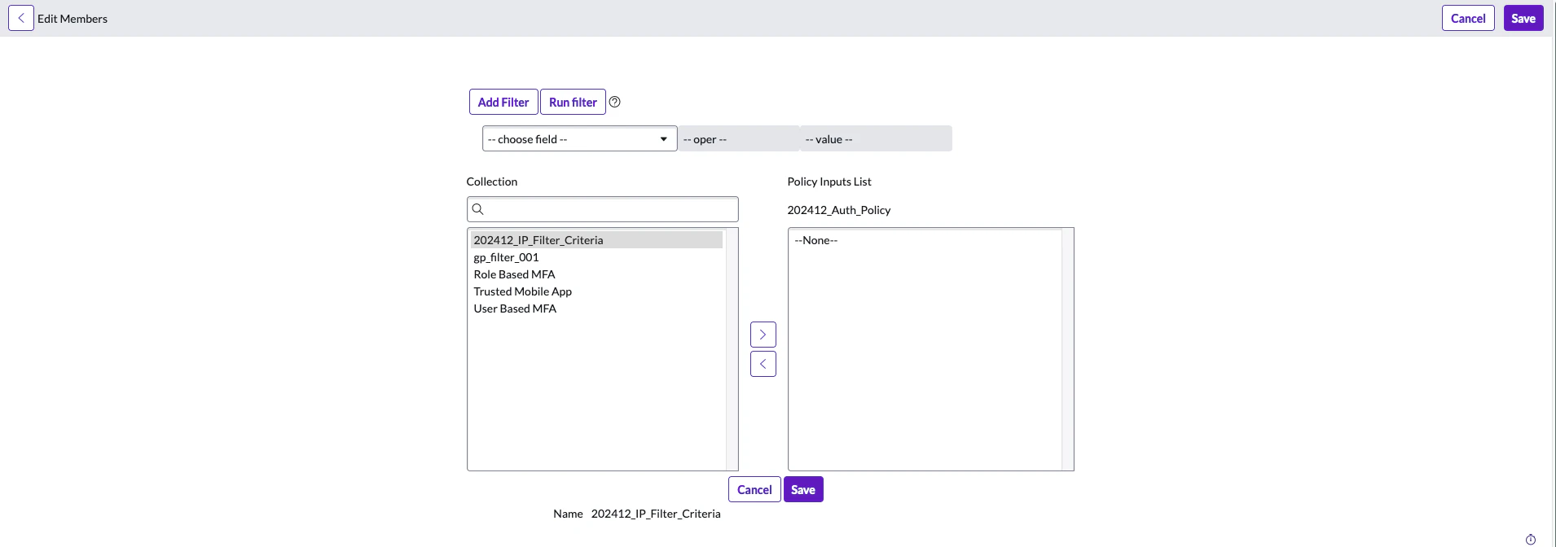The image size is (1556, 547).
Task: Select Role Based MFA item
Action: tap(596, 274)
